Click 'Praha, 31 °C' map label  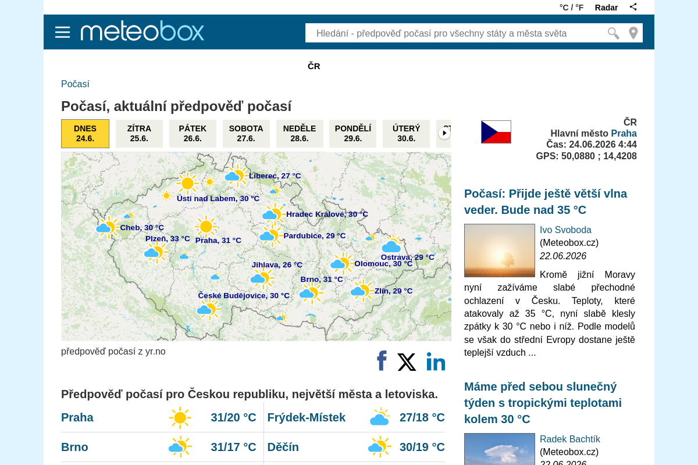click(218, 241)
